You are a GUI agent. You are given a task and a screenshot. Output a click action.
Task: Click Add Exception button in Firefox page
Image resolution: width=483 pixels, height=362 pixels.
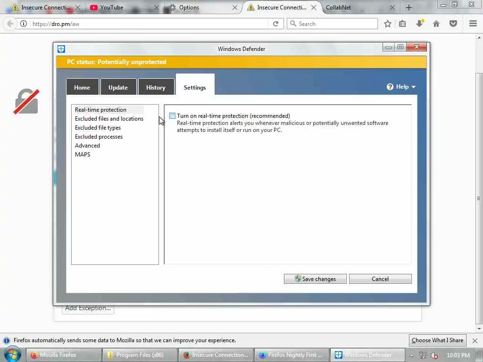click(x=88, y=309)
